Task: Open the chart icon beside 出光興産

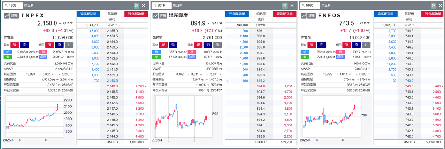Action: tap(155, 16)
